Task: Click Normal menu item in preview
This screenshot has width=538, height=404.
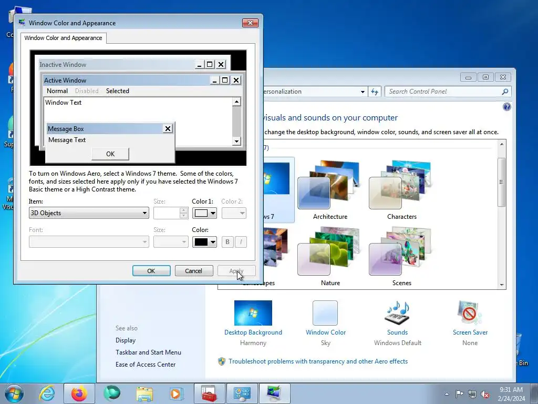Action: [57, 91]
